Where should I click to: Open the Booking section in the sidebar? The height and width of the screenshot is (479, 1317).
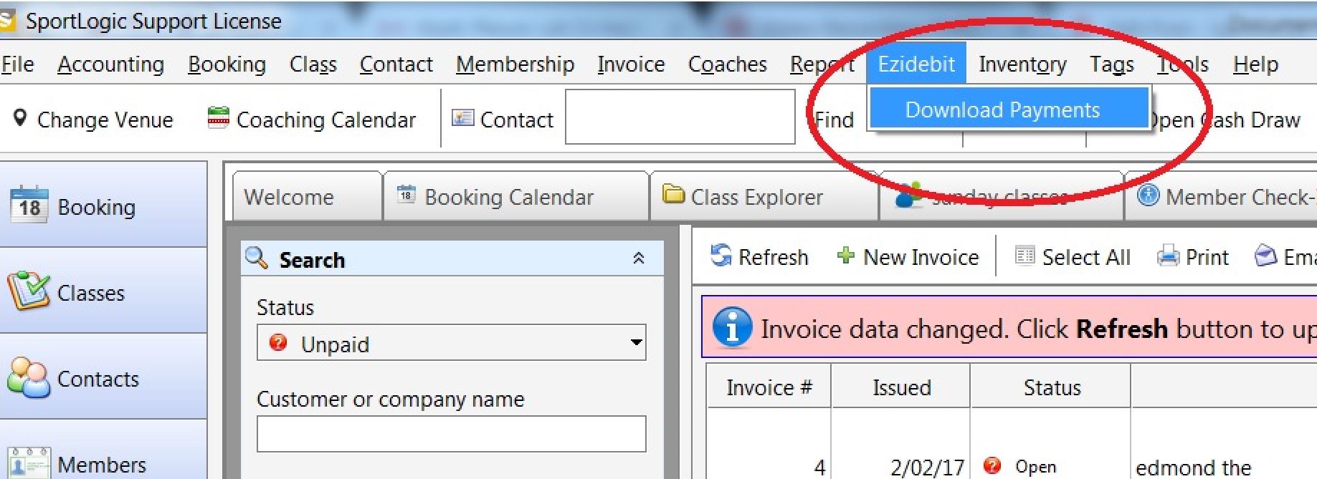click(103, 205)
